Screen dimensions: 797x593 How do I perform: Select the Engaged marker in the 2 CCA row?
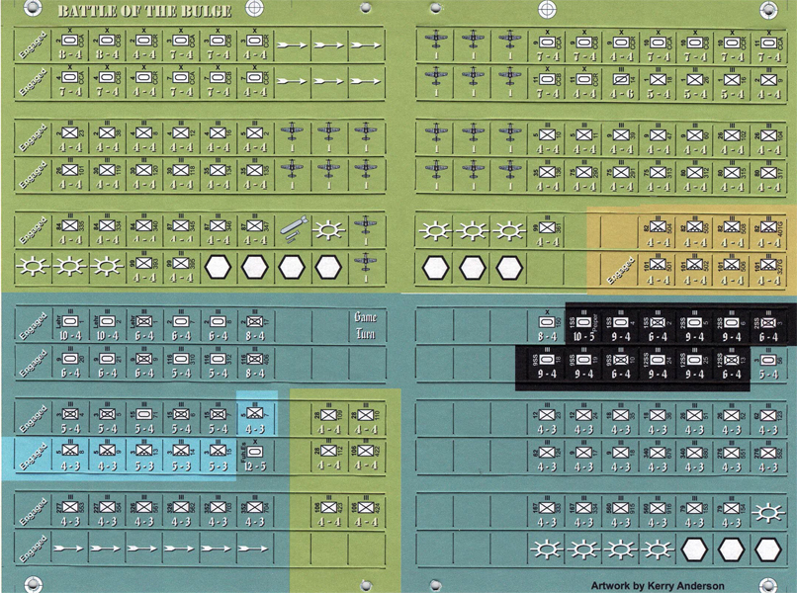[33, 45]
